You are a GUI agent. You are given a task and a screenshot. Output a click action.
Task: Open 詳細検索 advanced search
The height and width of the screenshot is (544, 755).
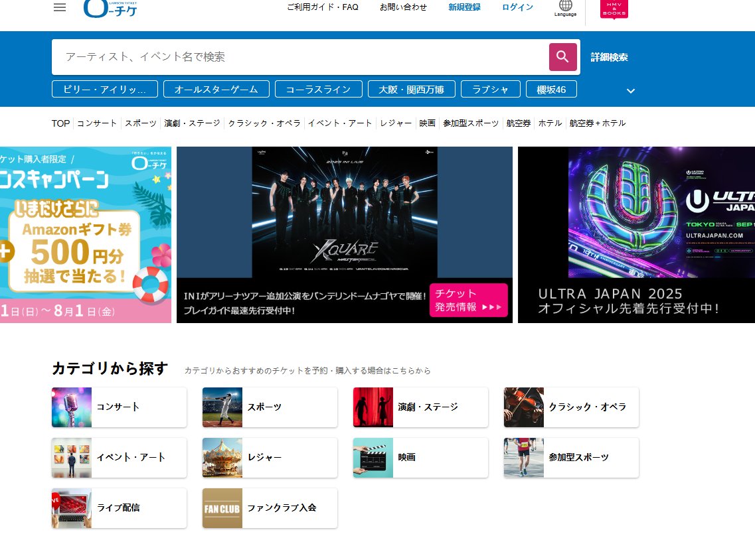point(609,57)
